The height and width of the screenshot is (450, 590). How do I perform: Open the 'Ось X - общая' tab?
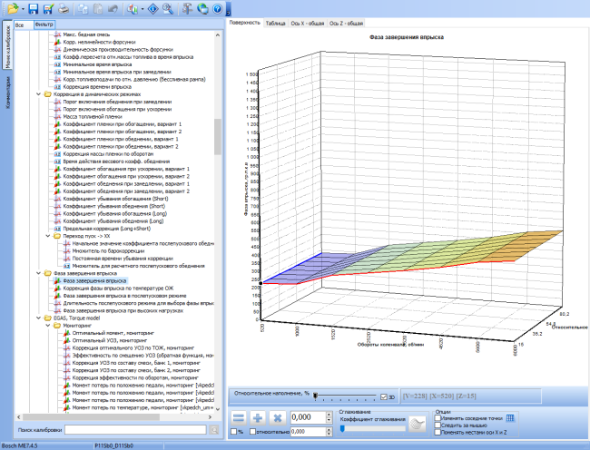pos(308,24)
